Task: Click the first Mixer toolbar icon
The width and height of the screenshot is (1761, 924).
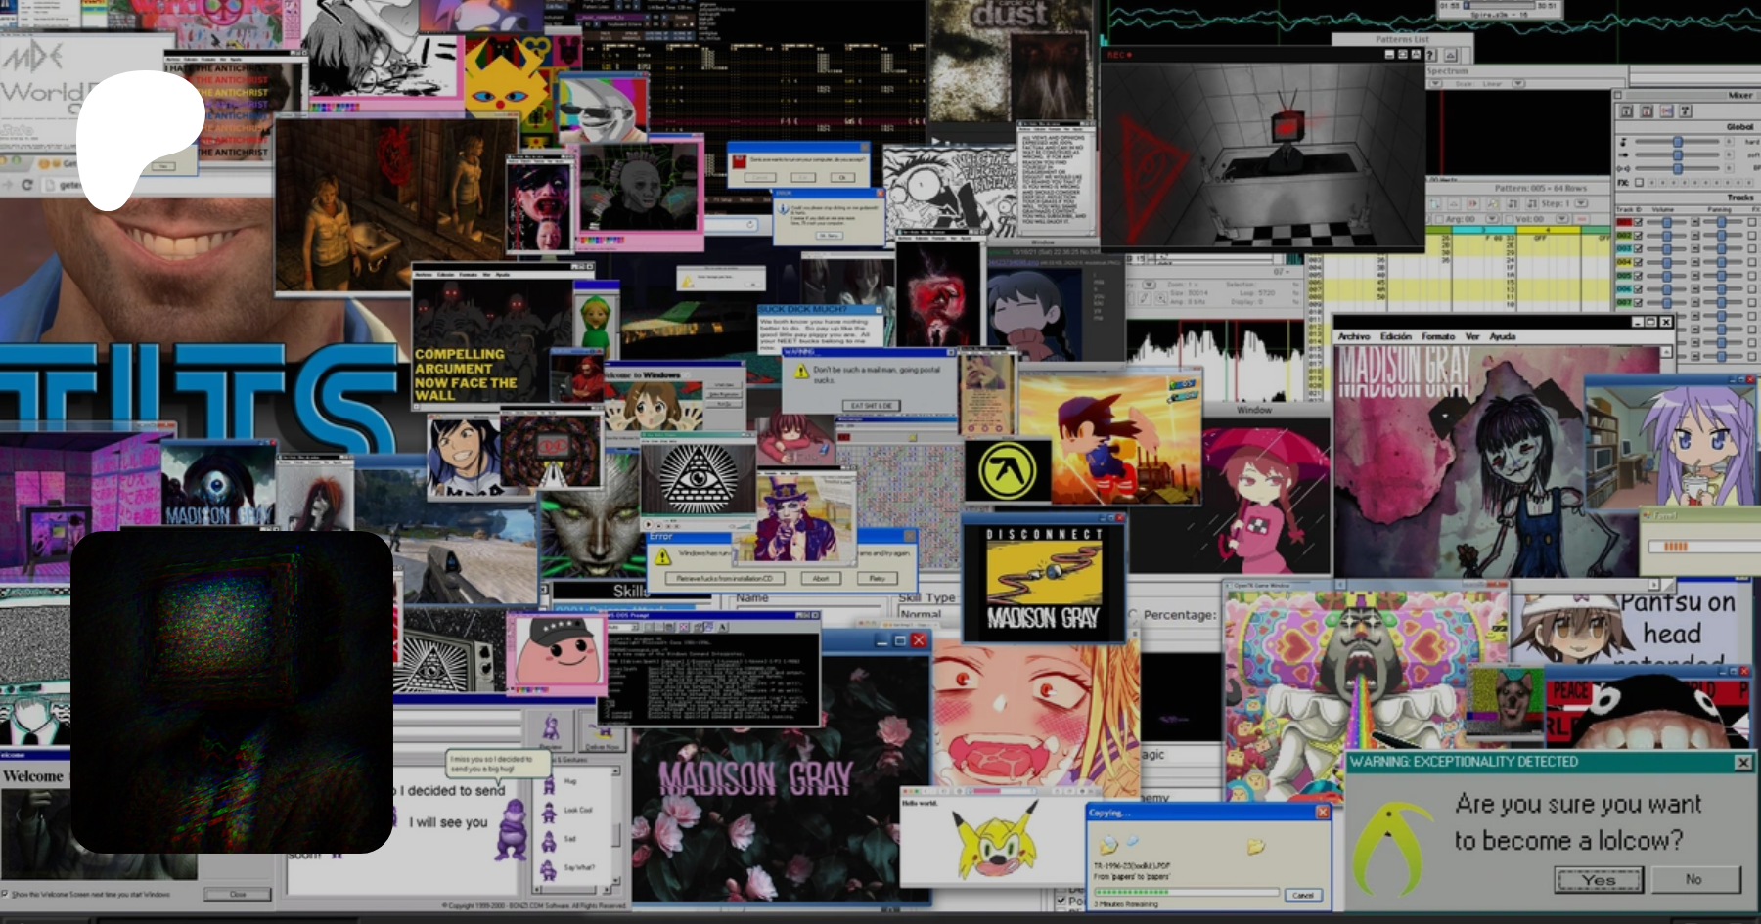Action: point(1626,111)
